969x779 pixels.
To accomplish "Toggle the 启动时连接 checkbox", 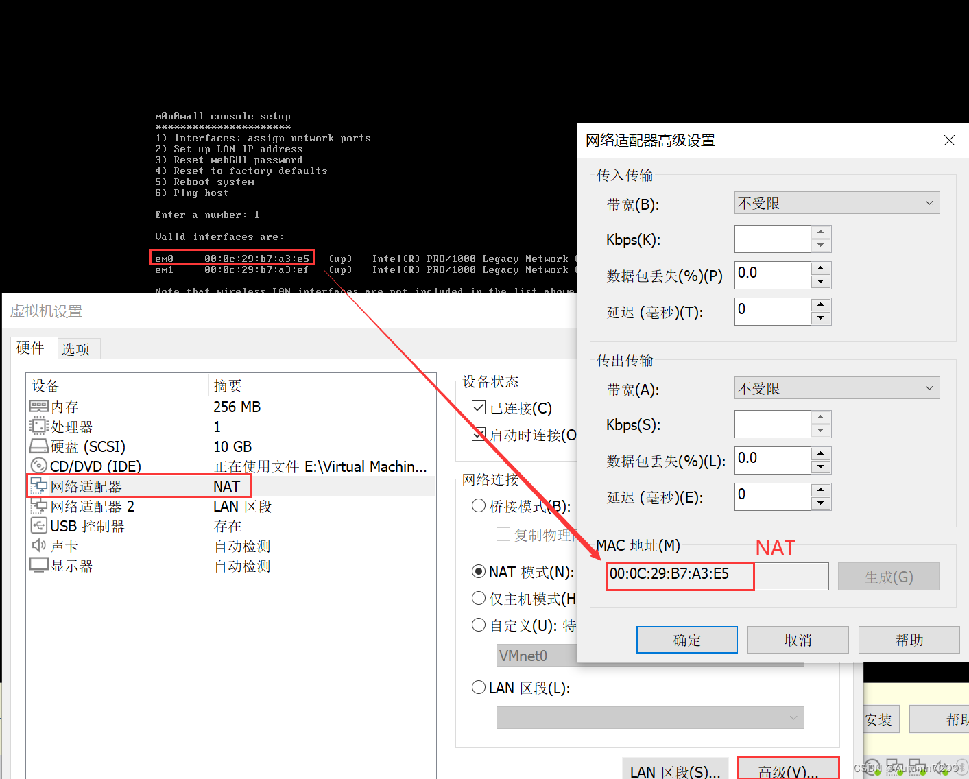I will coord(479,435).
